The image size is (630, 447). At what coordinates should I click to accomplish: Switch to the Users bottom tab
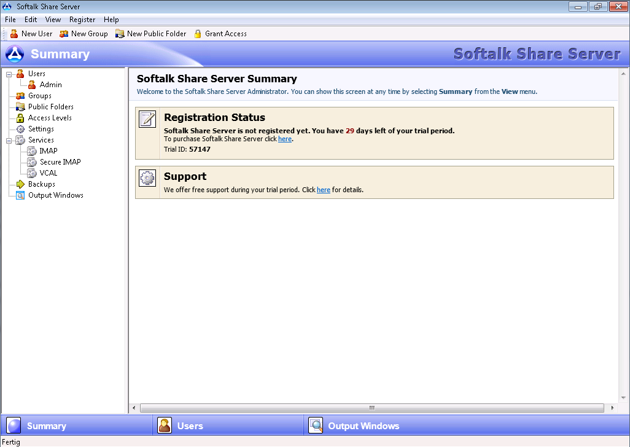pos(189,426)
